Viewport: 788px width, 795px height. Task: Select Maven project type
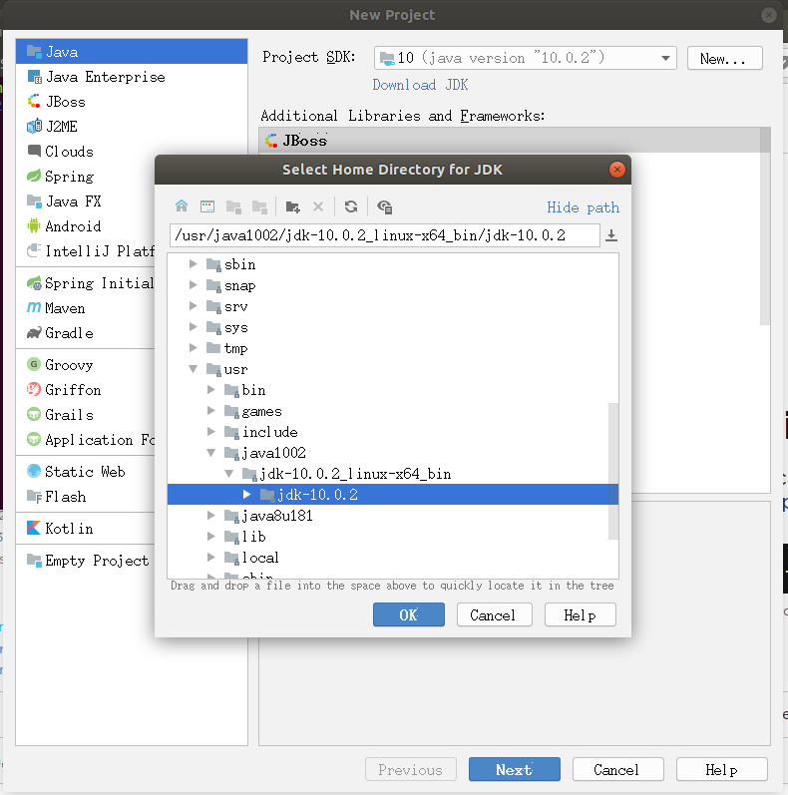85,308
